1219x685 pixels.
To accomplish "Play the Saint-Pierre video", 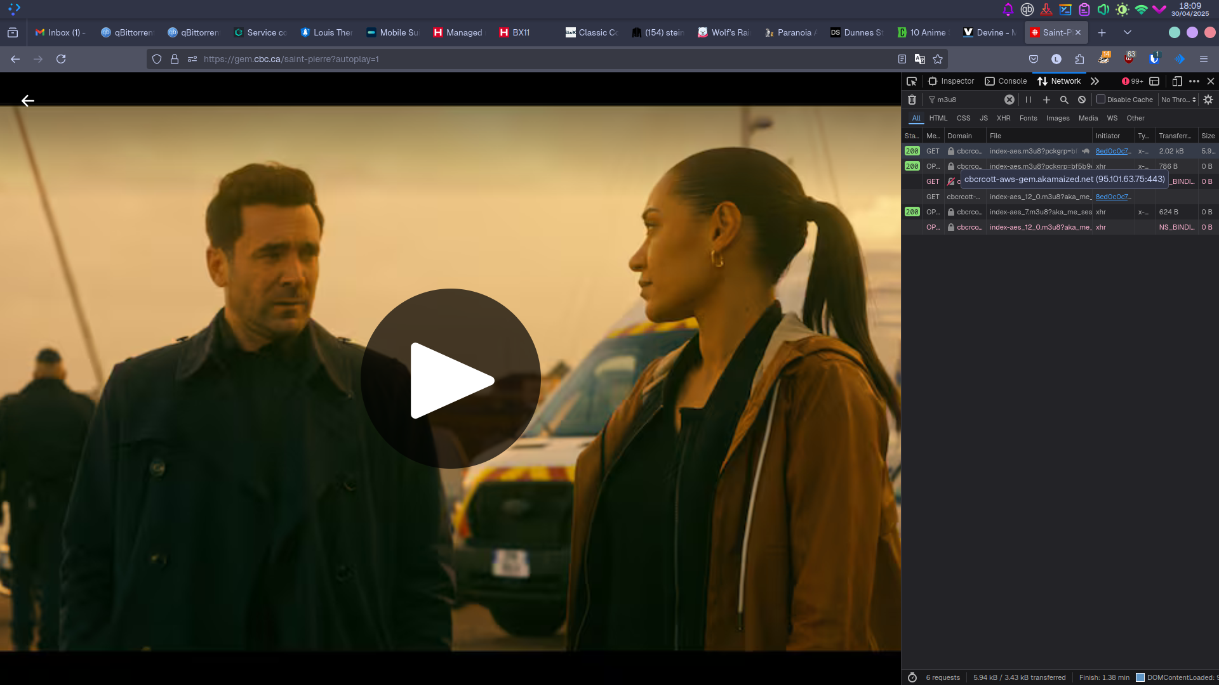I will (x=451, y=379).
